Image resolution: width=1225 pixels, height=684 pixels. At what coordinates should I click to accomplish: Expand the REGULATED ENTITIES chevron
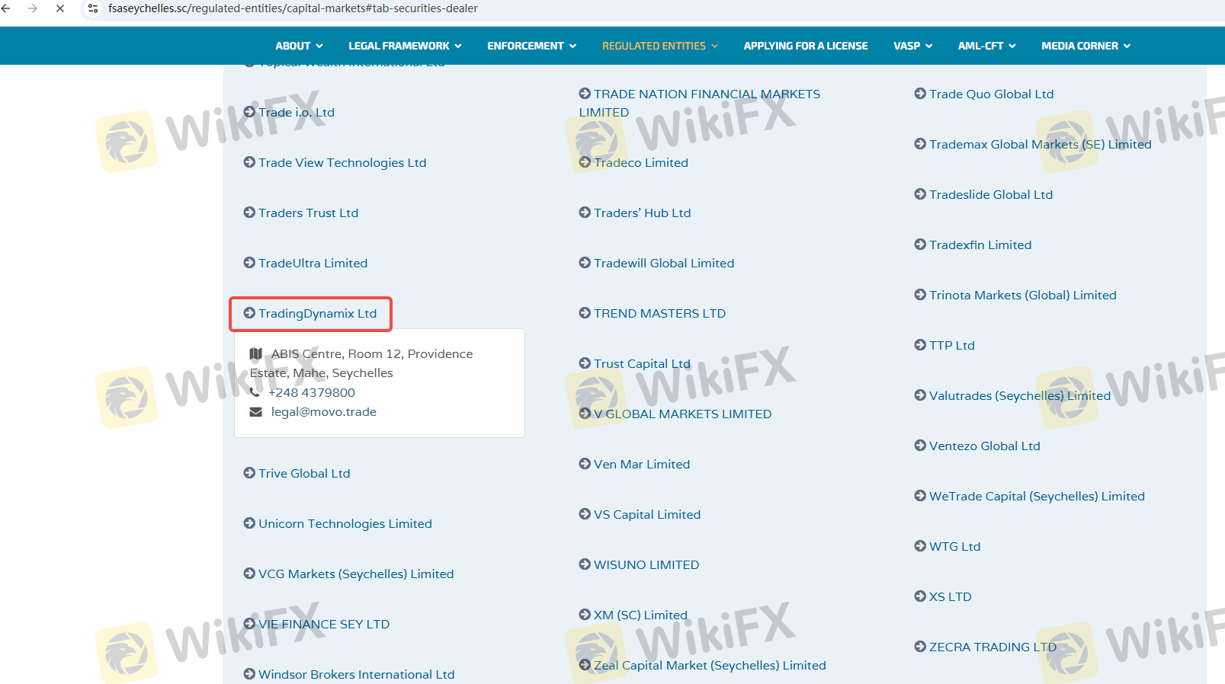click(715, 46)
